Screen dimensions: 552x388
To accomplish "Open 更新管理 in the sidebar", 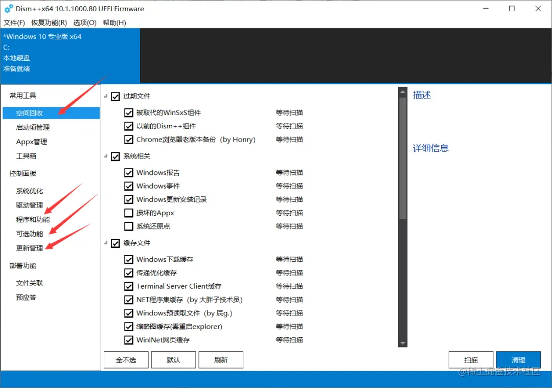I will pyautogui.click(x=30, y=248).
